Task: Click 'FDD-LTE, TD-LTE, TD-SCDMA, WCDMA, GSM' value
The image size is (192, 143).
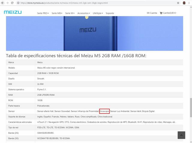Action: tap(58, 127)
